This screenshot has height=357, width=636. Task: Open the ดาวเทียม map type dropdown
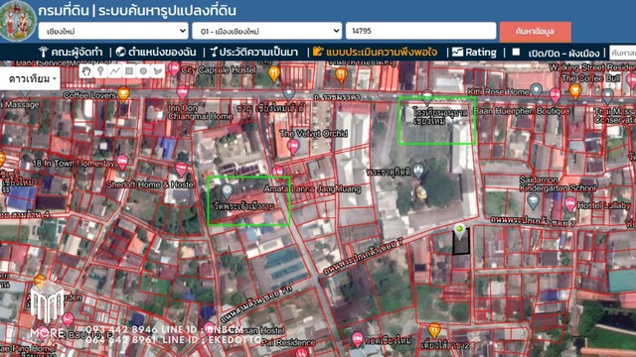(x=30, y=78)
